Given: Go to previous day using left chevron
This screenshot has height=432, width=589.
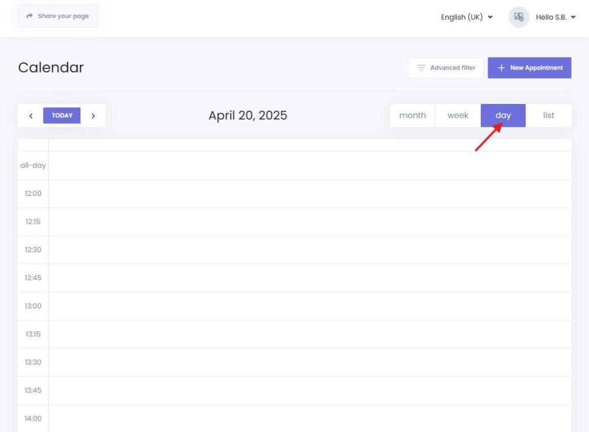Looking at the screenshot, I should coord(30,115).
